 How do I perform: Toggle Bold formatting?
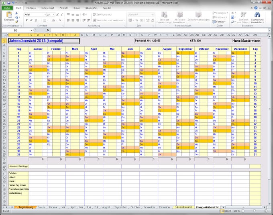coord(26,20)
